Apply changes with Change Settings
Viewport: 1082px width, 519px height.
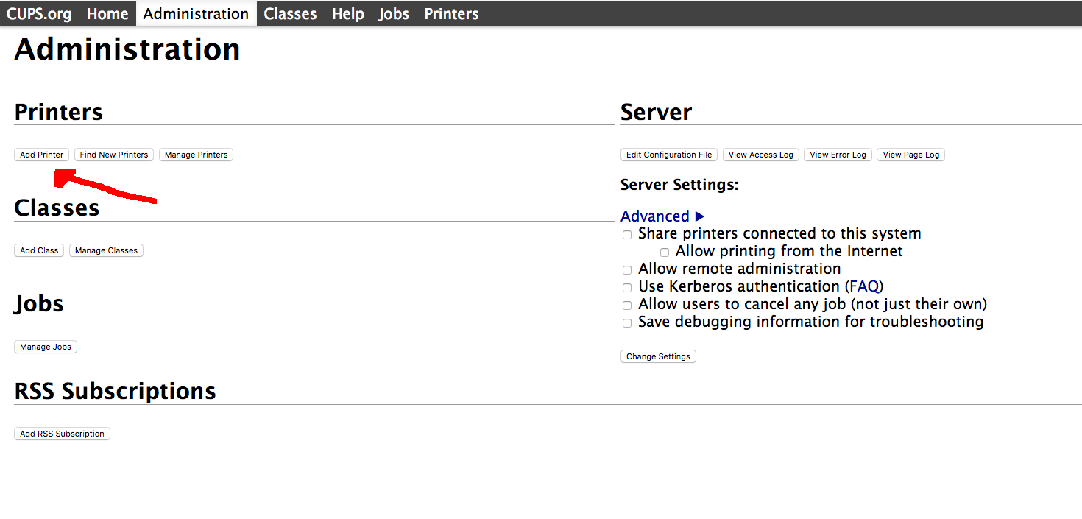pyautogui.click(x=658, y=356)
